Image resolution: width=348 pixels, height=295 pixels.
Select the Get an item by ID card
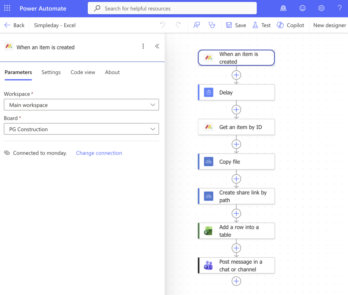[237, 127]
